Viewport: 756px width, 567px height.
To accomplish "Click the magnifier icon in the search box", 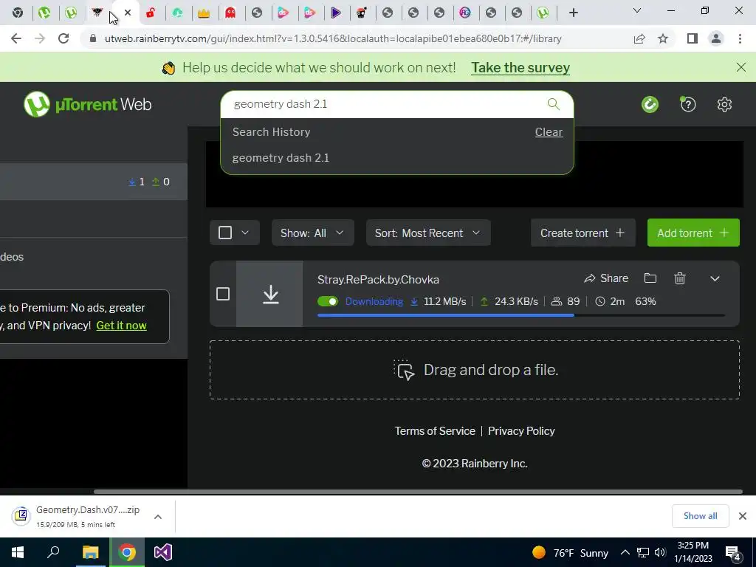I will coord(554,103).
